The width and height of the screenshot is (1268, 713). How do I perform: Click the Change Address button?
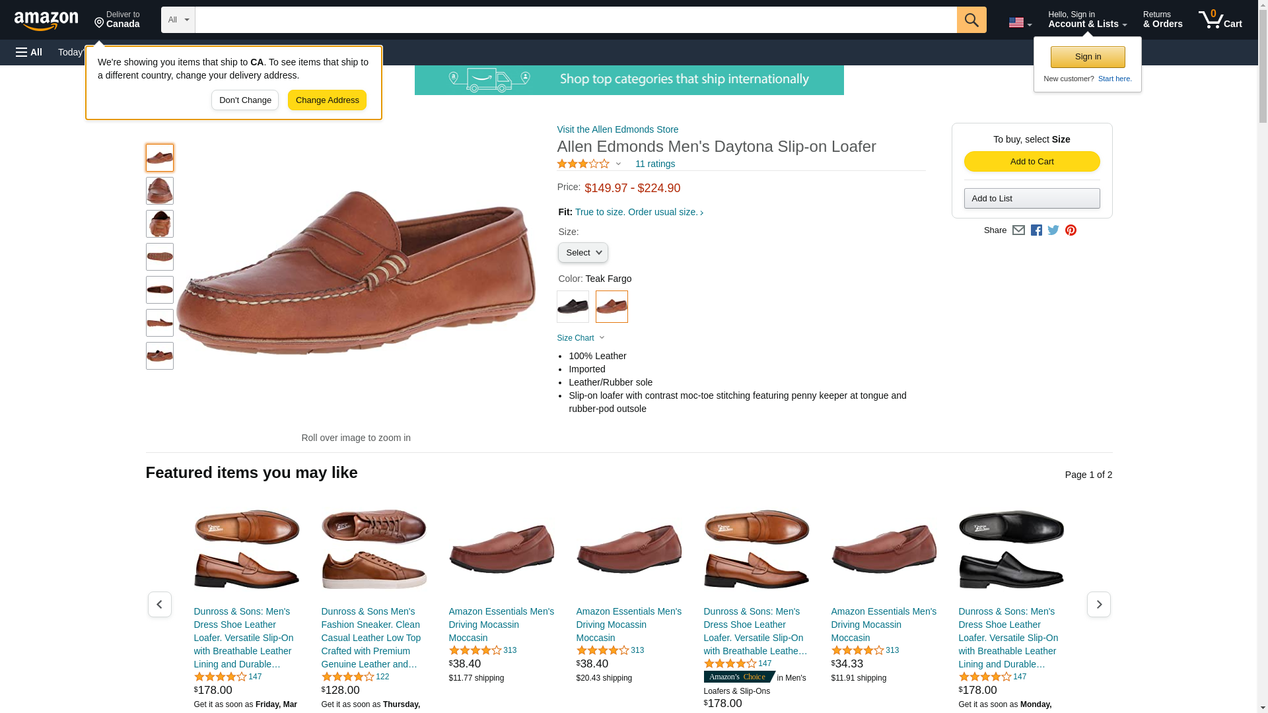tap(327, 100)
